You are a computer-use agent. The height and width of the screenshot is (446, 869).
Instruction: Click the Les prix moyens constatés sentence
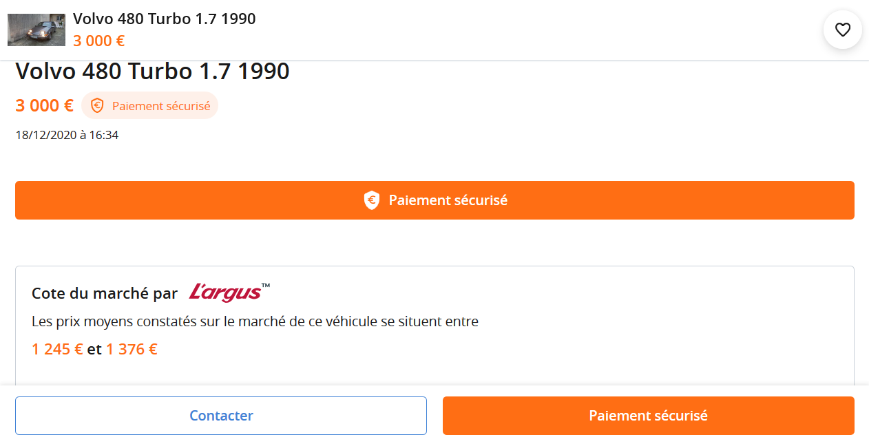[x=255, y=321]
